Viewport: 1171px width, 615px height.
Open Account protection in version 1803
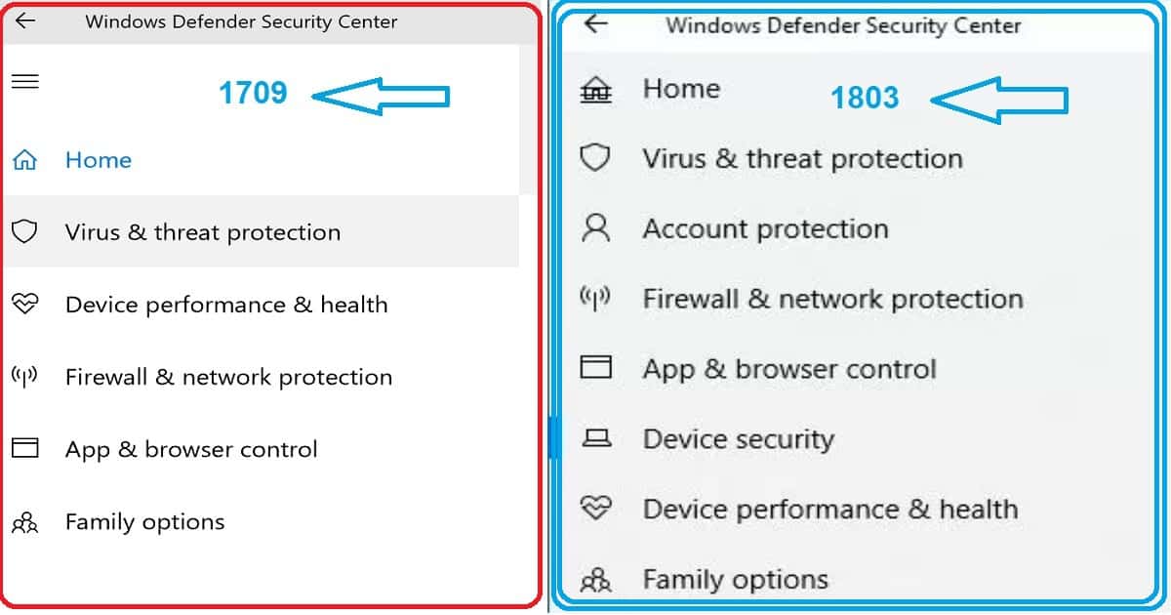tap(766, 228)
